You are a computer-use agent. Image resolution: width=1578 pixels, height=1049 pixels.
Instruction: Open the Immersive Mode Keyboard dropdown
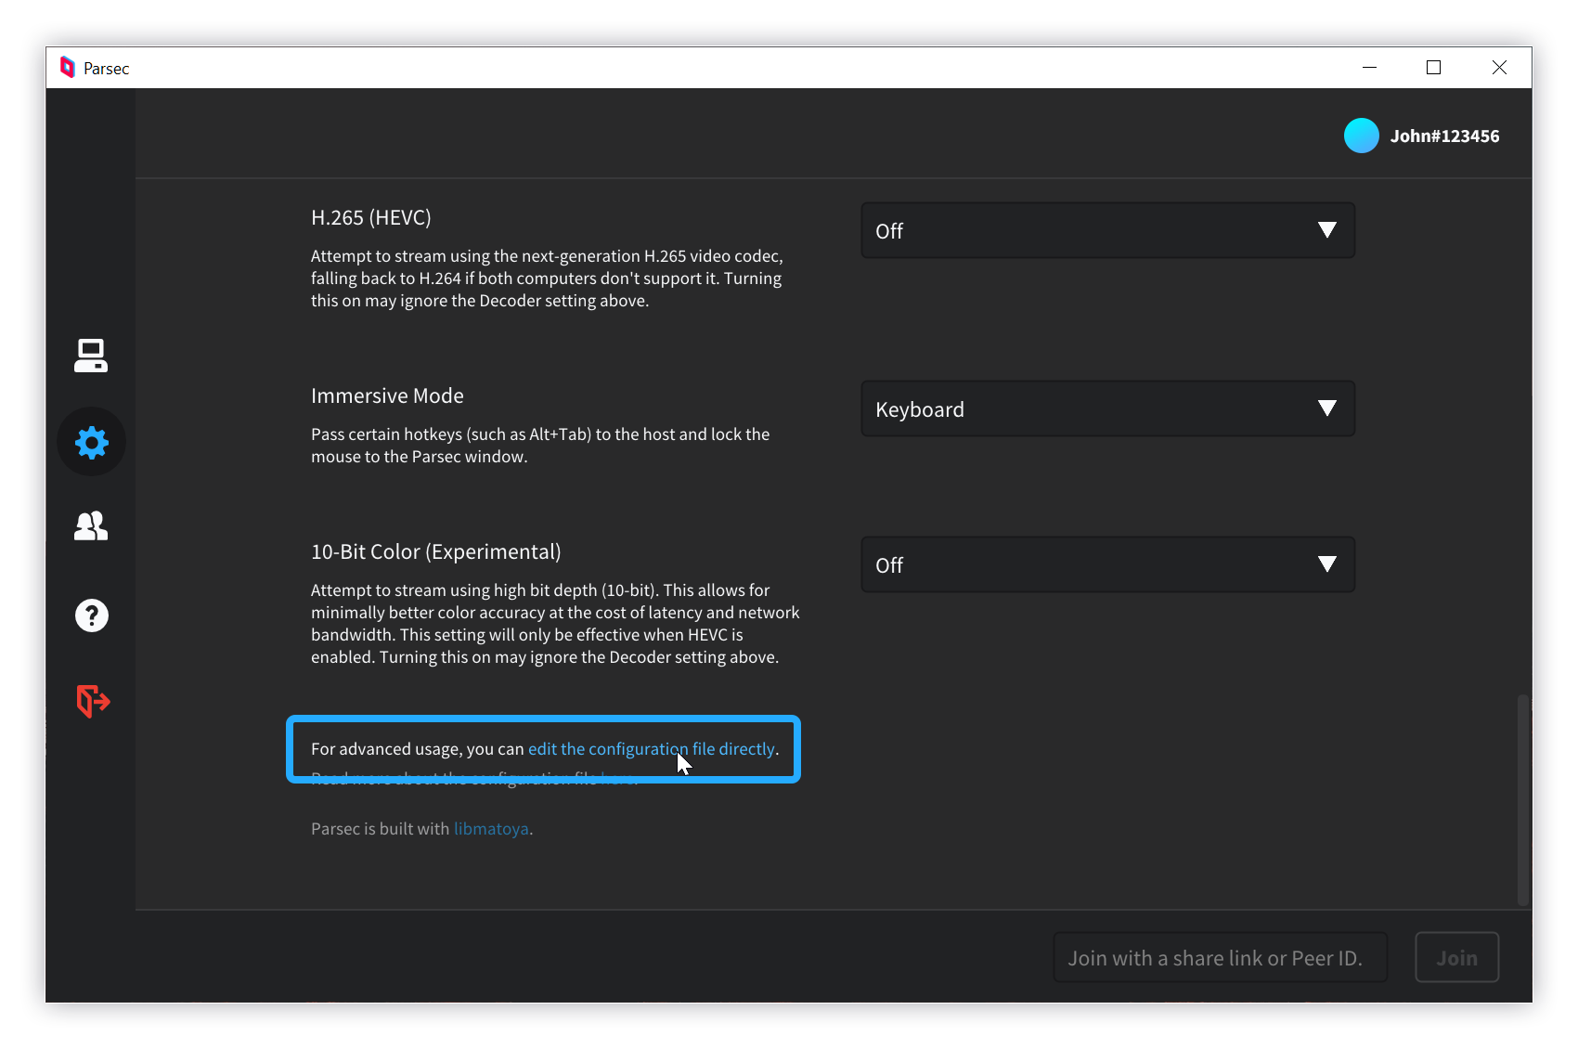(1107, 408)
